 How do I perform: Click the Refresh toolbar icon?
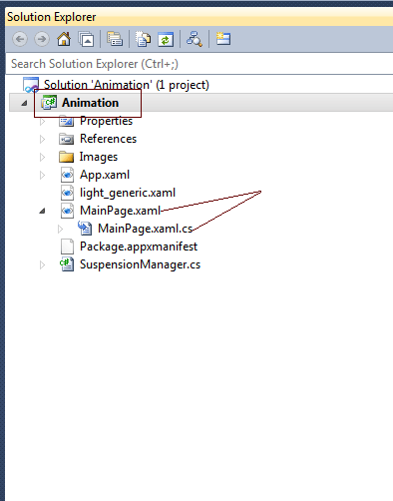pyautogui.click(x=166, y=39)
